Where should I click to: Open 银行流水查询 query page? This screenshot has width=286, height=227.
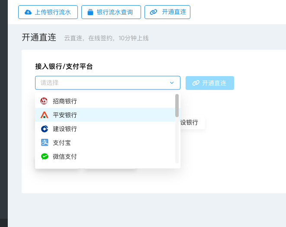(111, 12)
